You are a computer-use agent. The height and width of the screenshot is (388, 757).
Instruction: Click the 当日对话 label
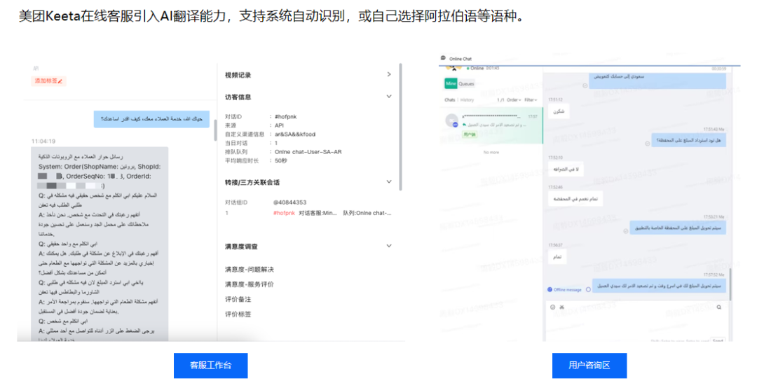[236, 144]
